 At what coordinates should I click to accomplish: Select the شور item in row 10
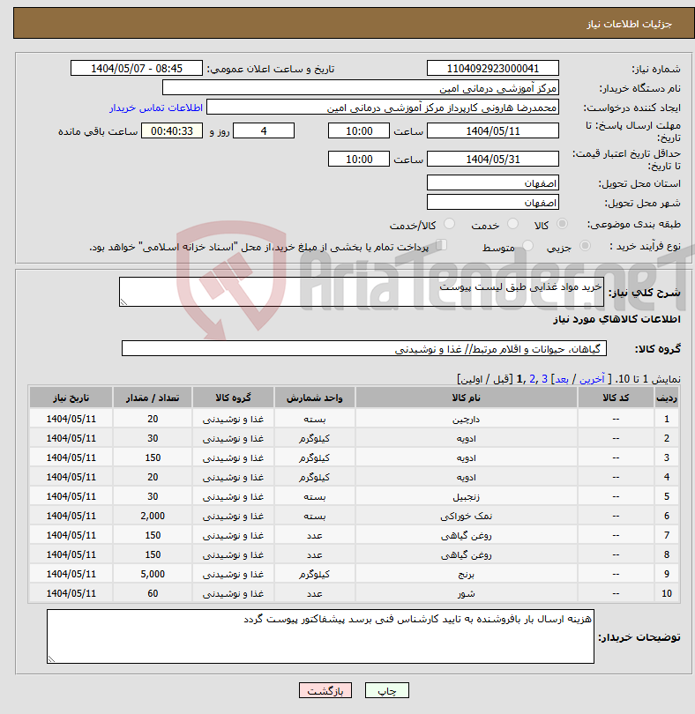click(x=467, y=593)
